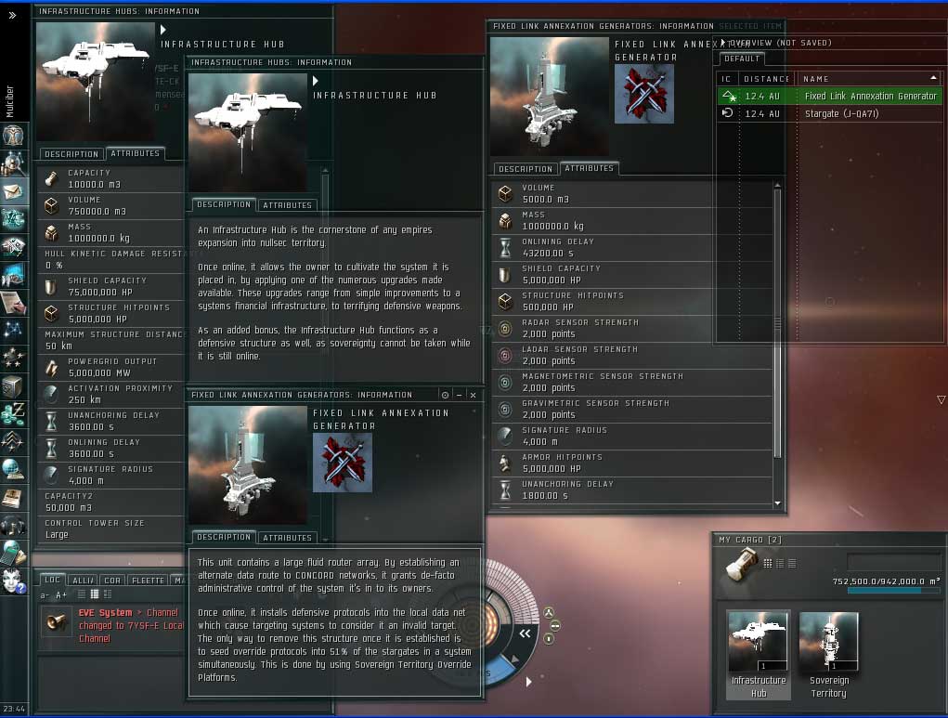Screen dimensions: 948x718
Task: Toggle Name column sort arrow in overview
Action: pyautogui.click(x=933, y=78)
